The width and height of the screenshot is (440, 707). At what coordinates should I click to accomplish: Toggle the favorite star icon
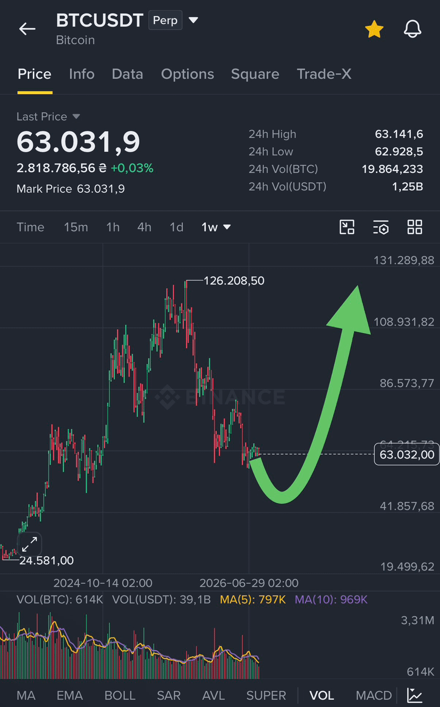[x=374, y=29]
